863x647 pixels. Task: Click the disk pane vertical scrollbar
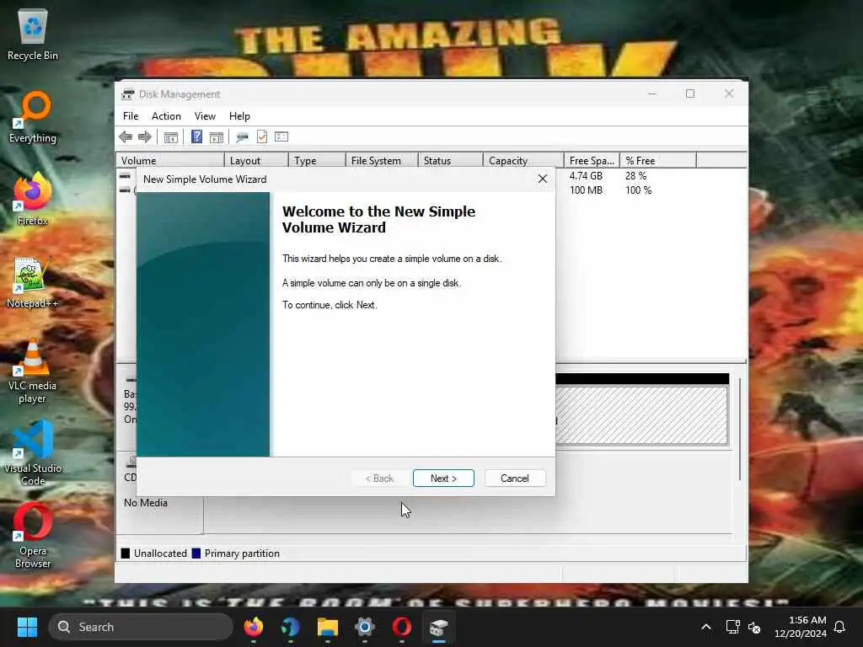coord(740,429)
